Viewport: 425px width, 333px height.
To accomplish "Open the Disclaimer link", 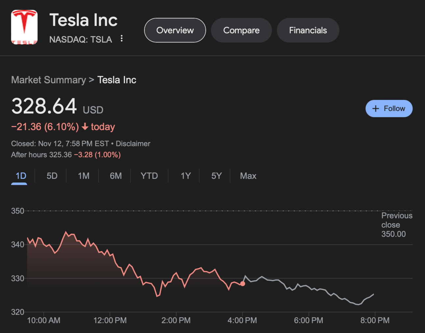I will (x=133, y=144).
